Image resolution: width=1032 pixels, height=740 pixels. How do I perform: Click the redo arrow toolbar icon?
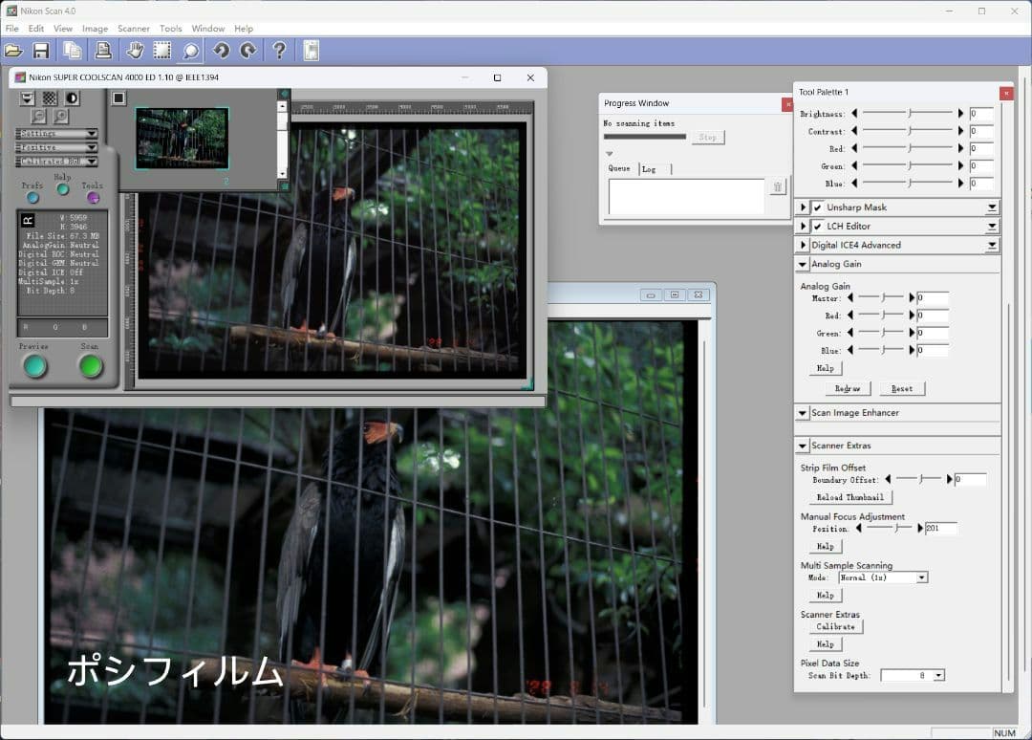(x=246, y=49)
